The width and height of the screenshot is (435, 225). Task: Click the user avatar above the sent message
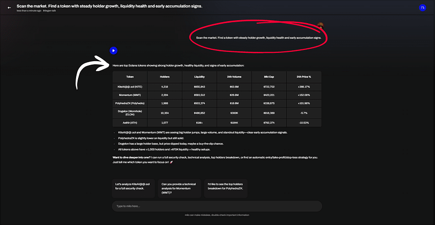pyautogui.click(x=320, y=25)
